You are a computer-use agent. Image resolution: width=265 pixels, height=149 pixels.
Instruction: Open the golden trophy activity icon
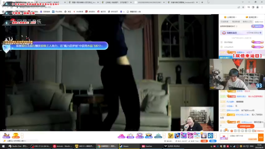[16, 135]
